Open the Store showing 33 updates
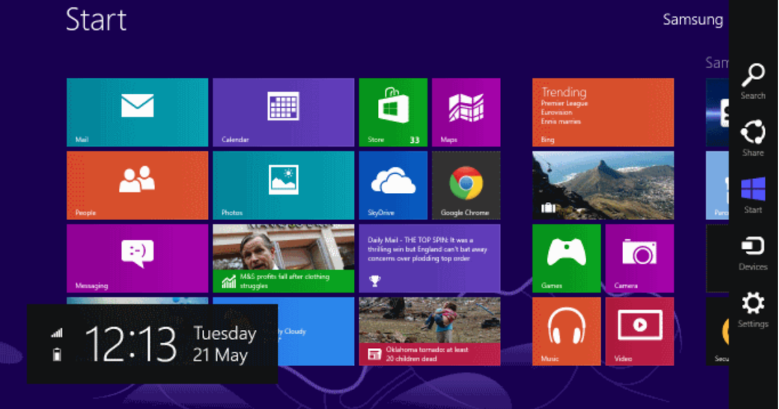779x409 pixels. pos(393,112)
